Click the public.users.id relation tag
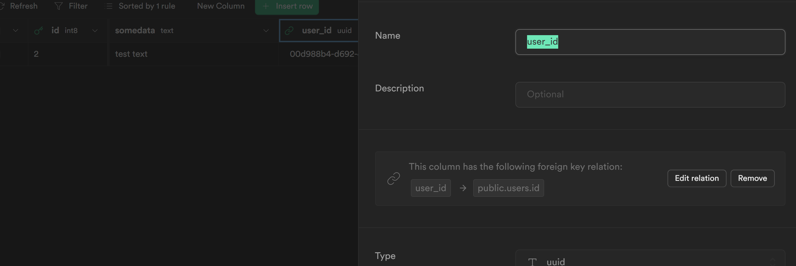Screen dimensions: 796x266 [508, 188]
